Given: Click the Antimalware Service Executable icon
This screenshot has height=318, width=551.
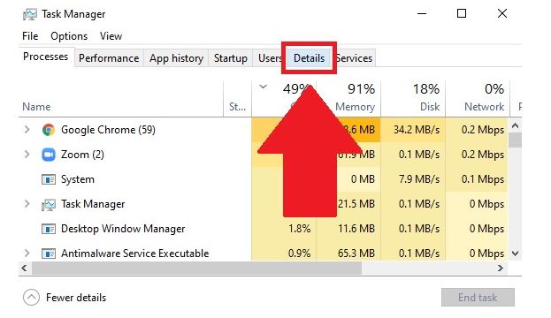Looking at the screenshot, I should [49, 254].
